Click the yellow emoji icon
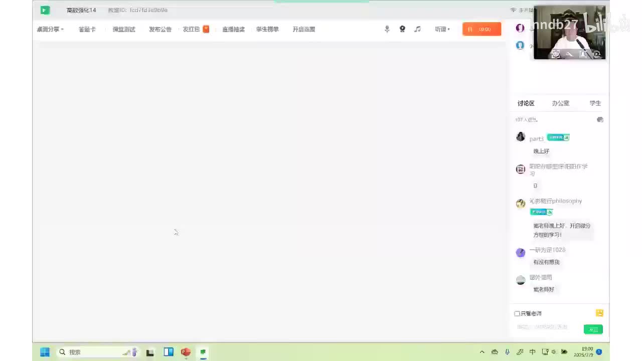The image size is (642, 361). 599,313
